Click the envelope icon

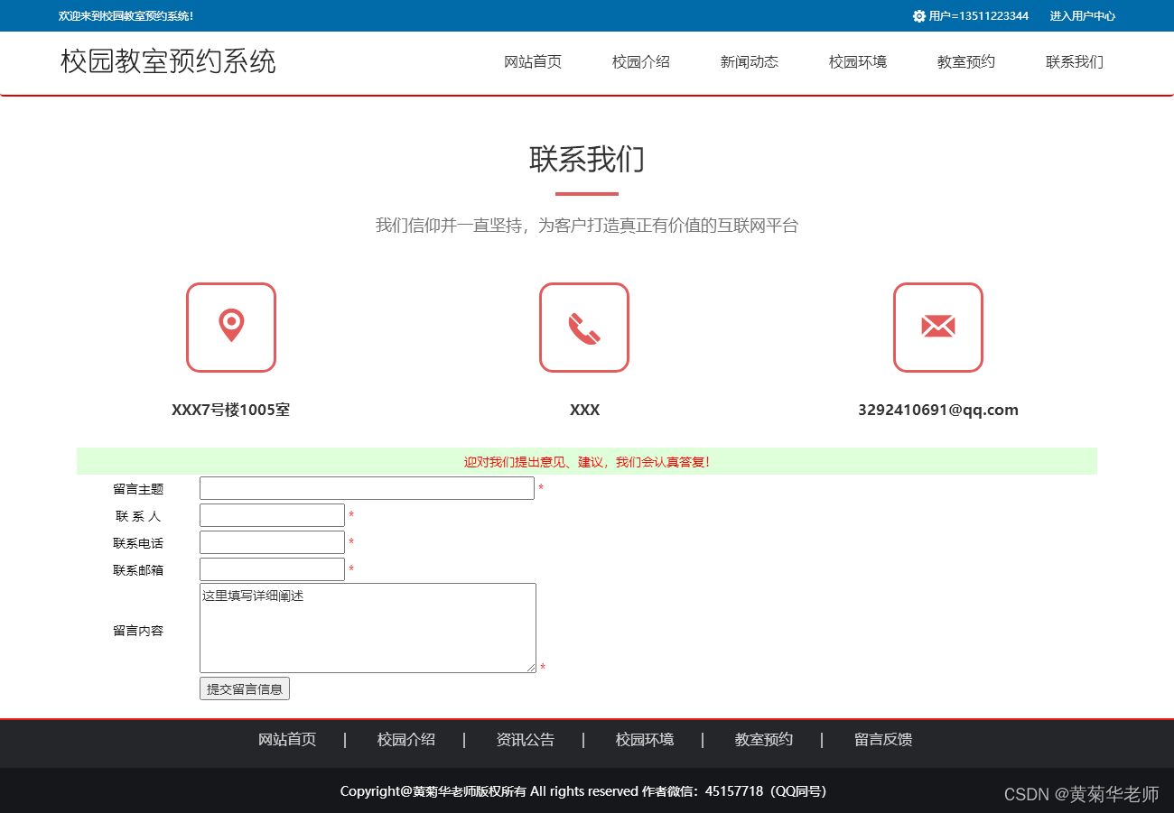point(938,328)
